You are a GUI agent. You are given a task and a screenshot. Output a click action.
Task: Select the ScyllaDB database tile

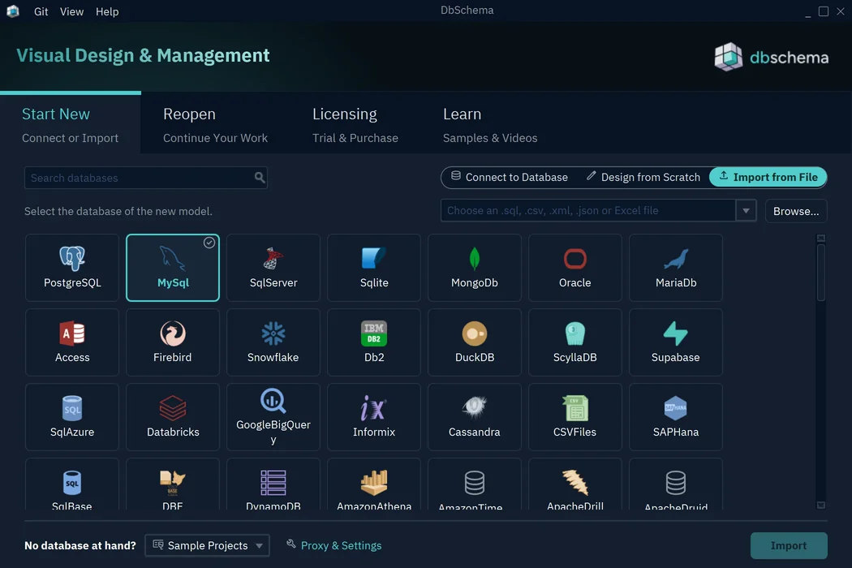tap(574, 342)
